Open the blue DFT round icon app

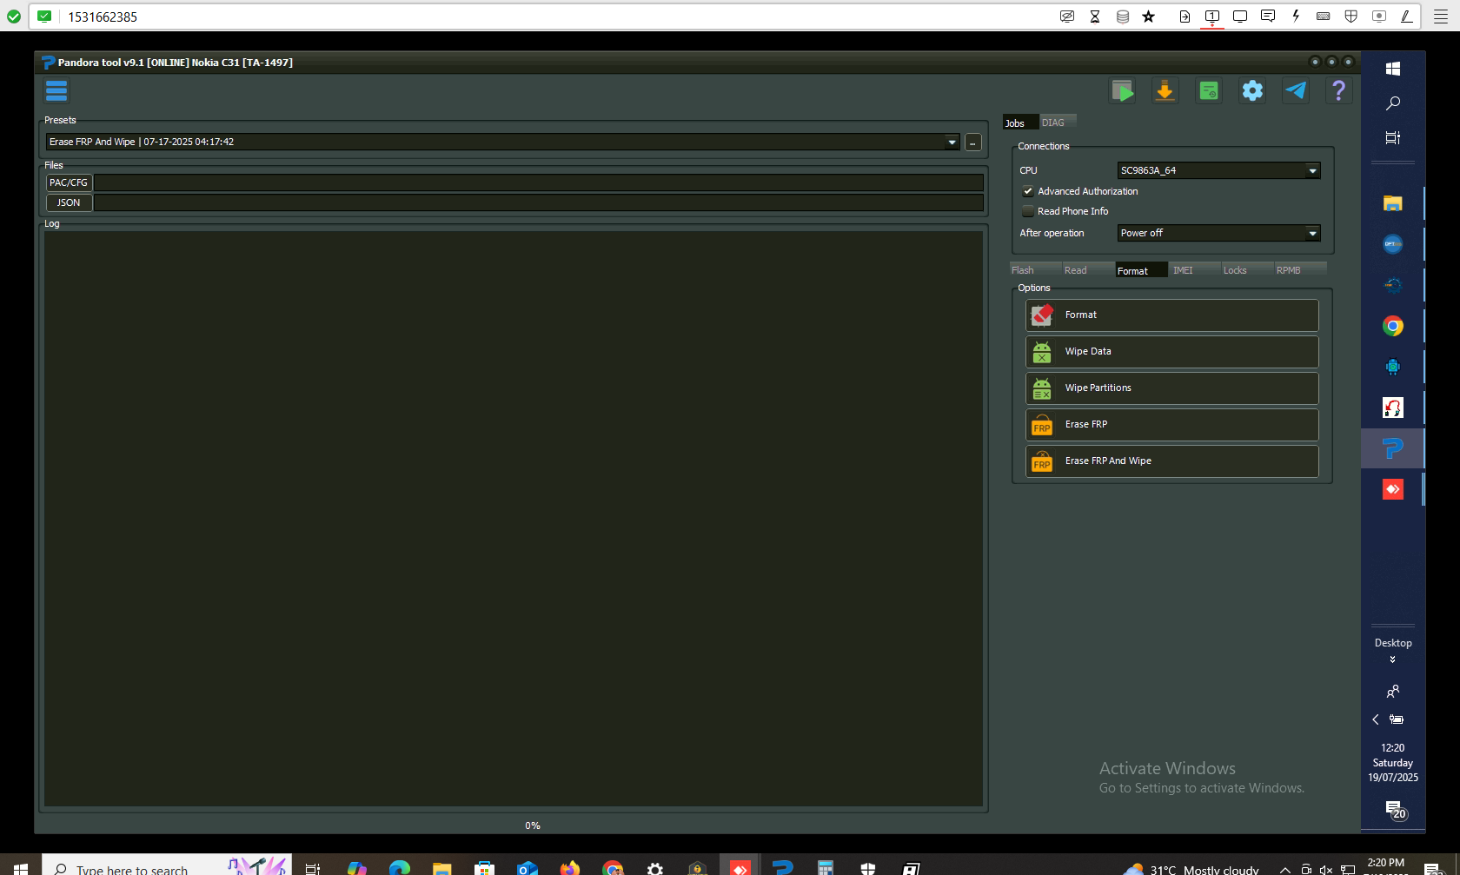point(1393,244)
